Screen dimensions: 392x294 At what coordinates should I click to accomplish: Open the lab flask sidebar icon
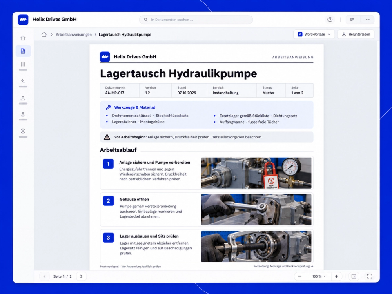[x=23, y=114]
